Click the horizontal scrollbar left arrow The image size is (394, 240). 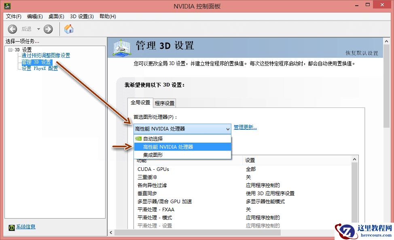[x=111, y=232]
